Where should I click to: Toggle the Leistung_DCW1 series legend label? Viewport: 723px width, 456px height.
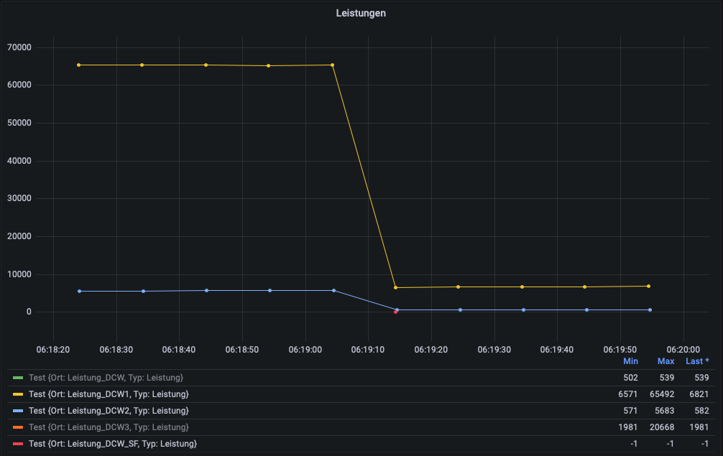(109, 394)
